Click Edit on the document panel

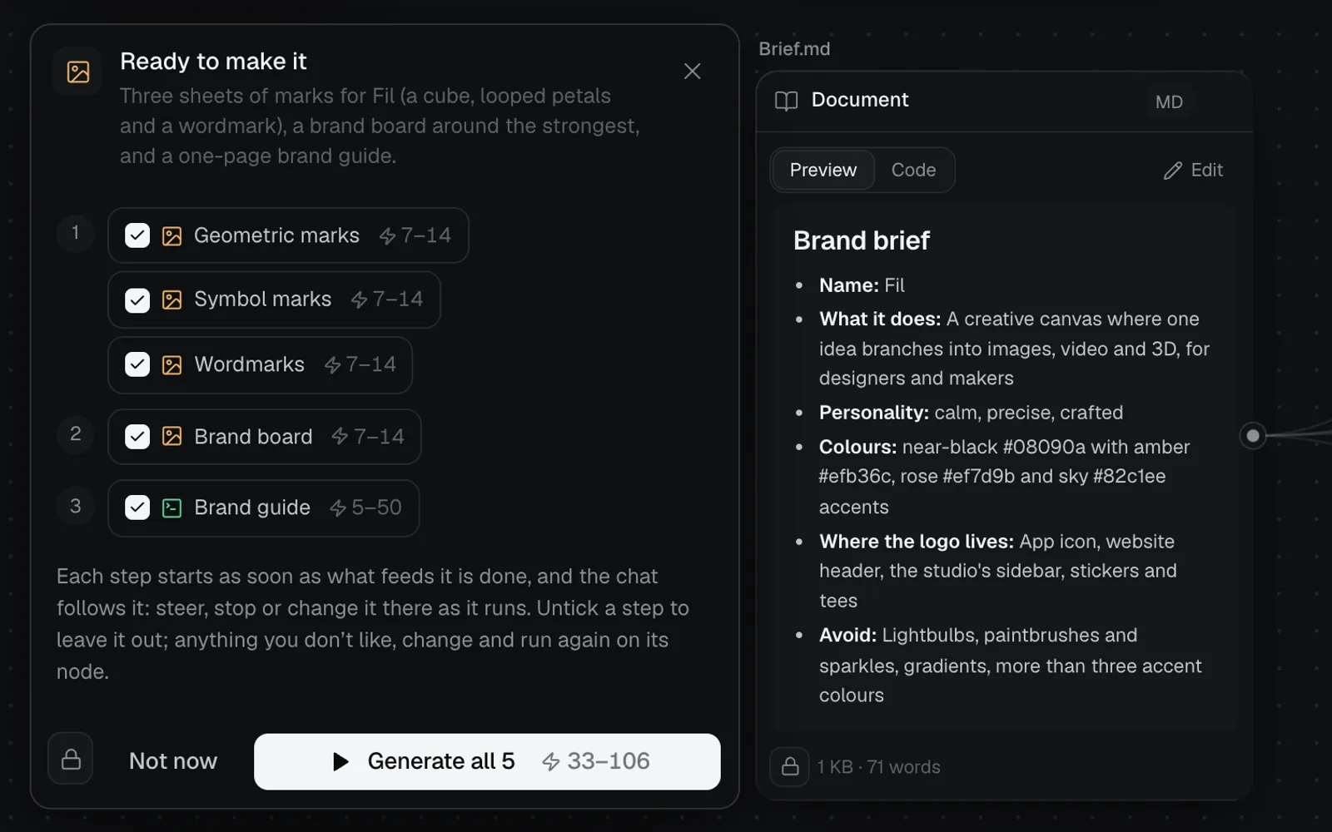[x=1193, y=171]
